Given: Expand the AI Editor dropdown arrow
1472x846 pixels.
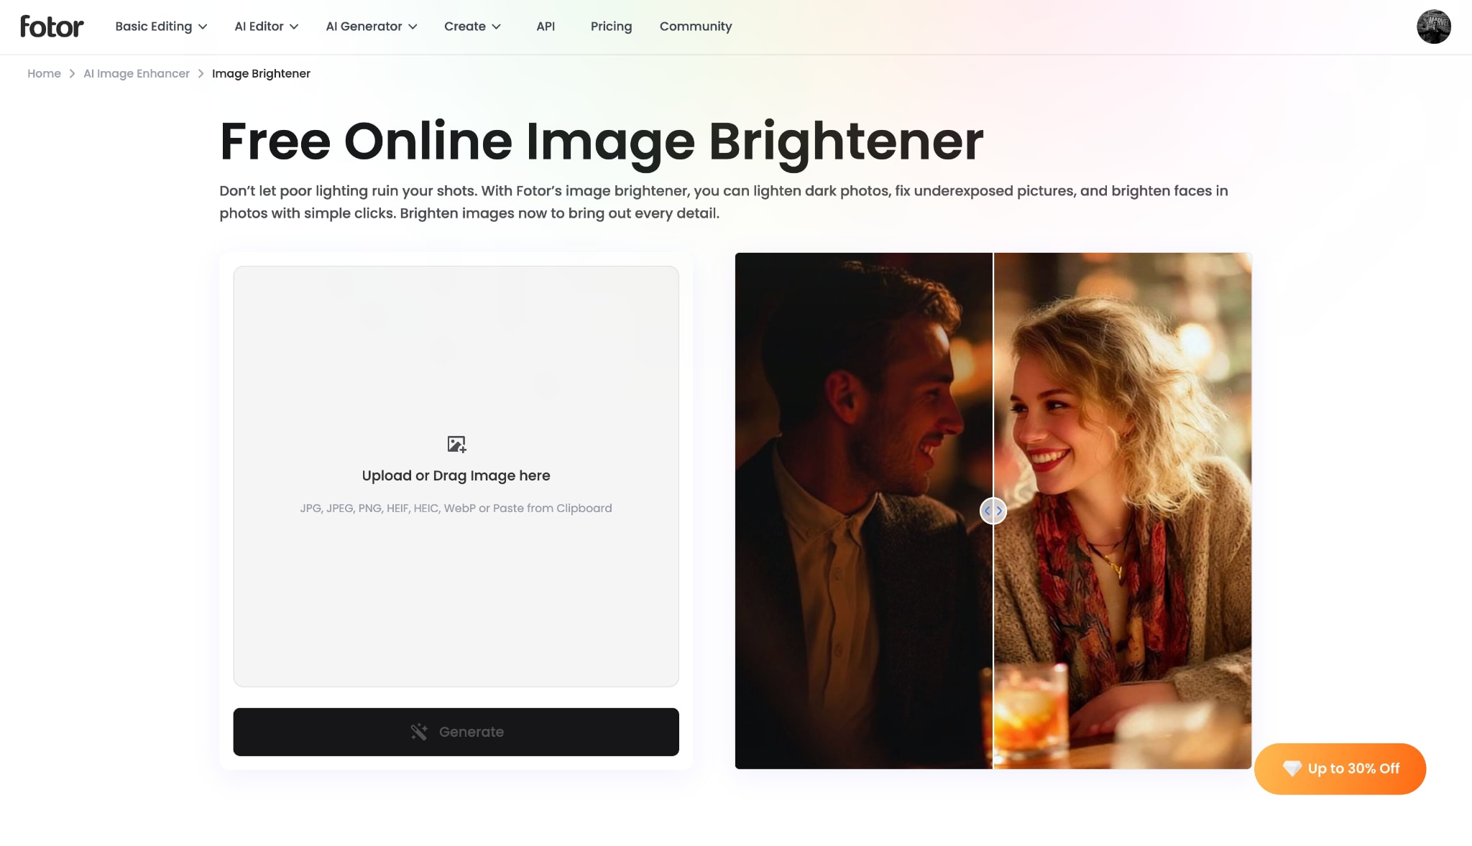Looking at the screenshot, I should [x=294, y=27].
